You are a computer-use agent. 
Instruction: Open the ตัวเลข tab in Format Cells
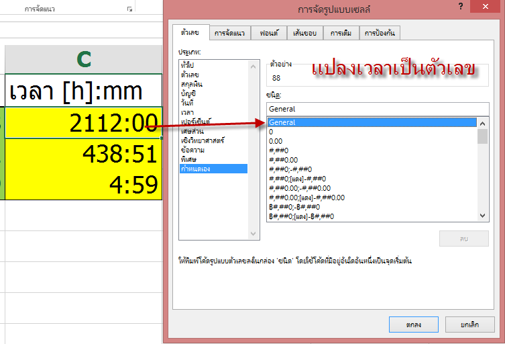pos(190,33)
